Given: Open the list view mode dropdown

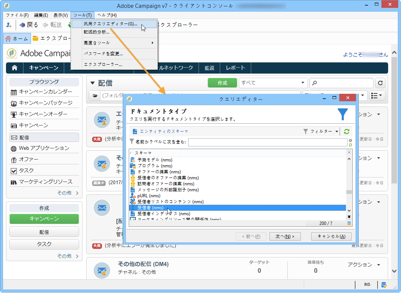Looking at the screenshot, I should [377, 96].
